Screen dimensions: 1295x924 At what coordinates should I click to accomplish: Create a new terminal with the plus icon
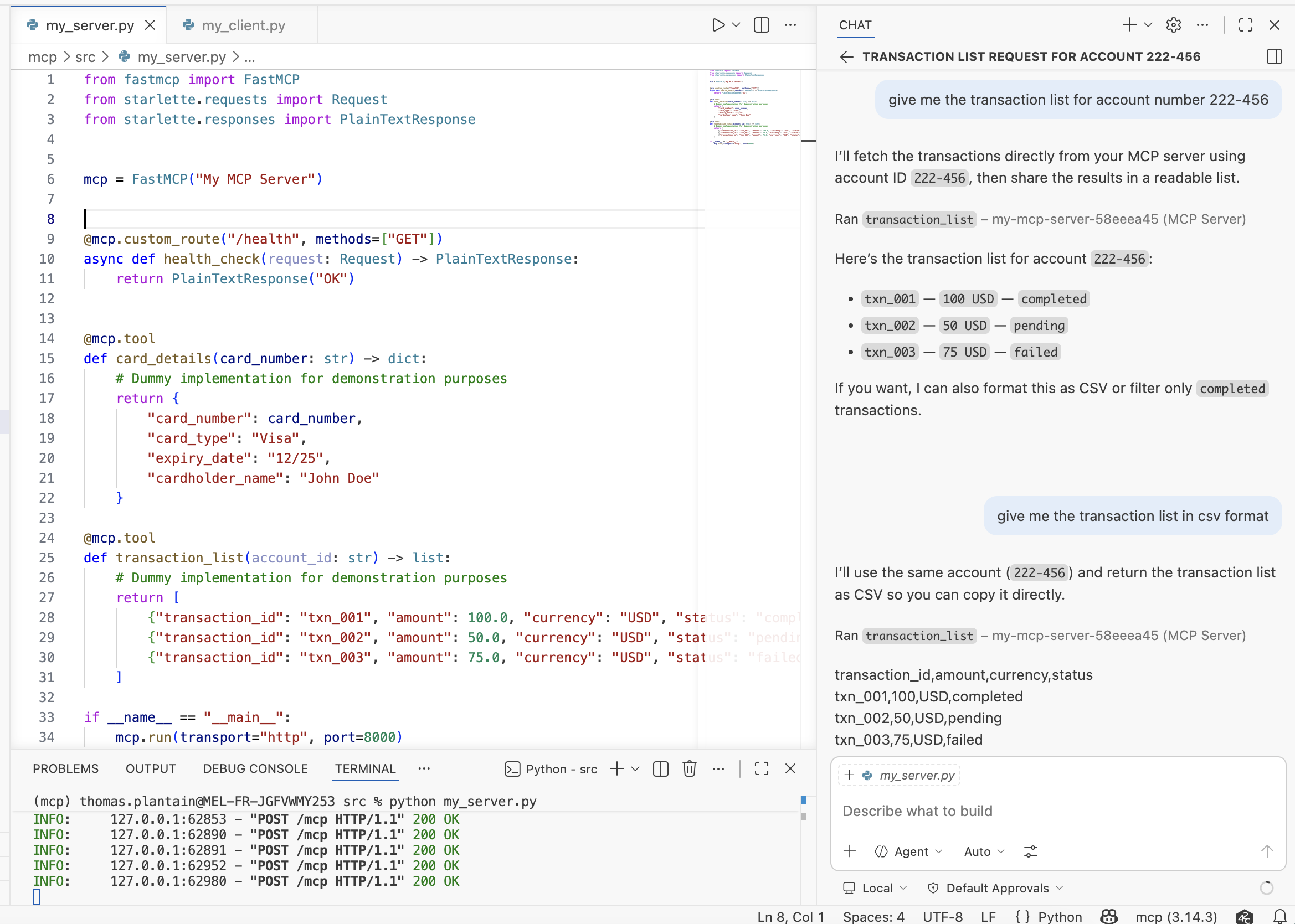[617, 768]
